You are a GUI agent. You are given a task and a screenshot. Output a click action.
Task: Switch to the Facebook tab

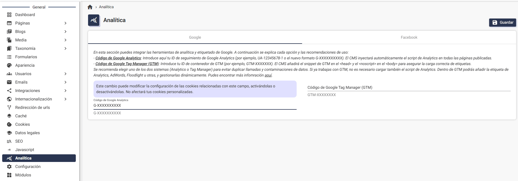(x=409, y=37)
